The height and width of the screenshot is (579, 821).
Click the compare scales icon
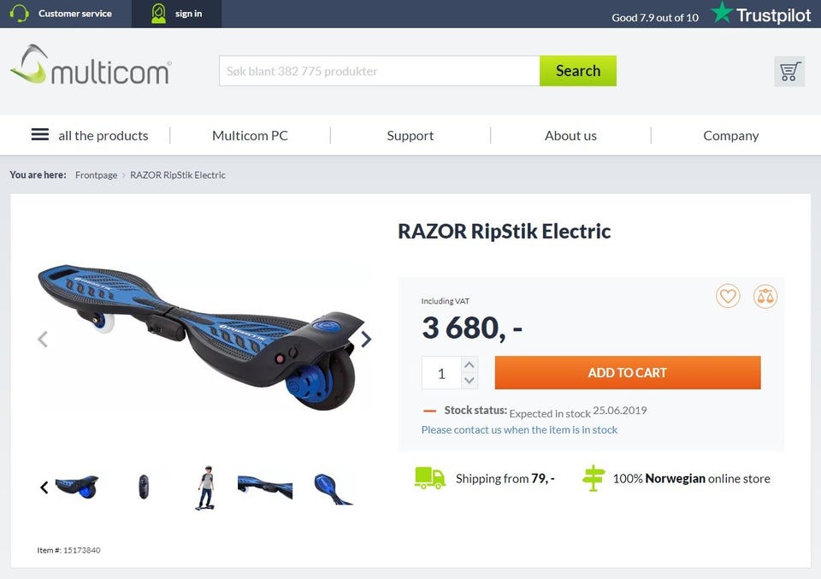point(765,296)
